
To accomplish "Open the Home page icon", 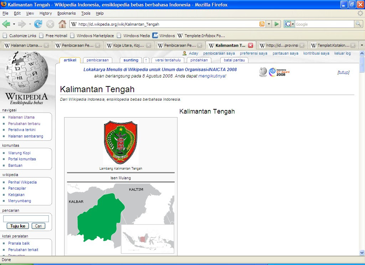I will coord(62,24).
